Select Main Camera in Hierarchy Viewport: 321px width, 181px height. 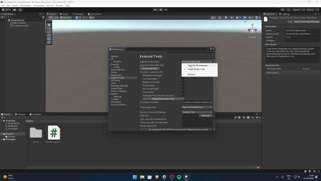tap(19, 23)
